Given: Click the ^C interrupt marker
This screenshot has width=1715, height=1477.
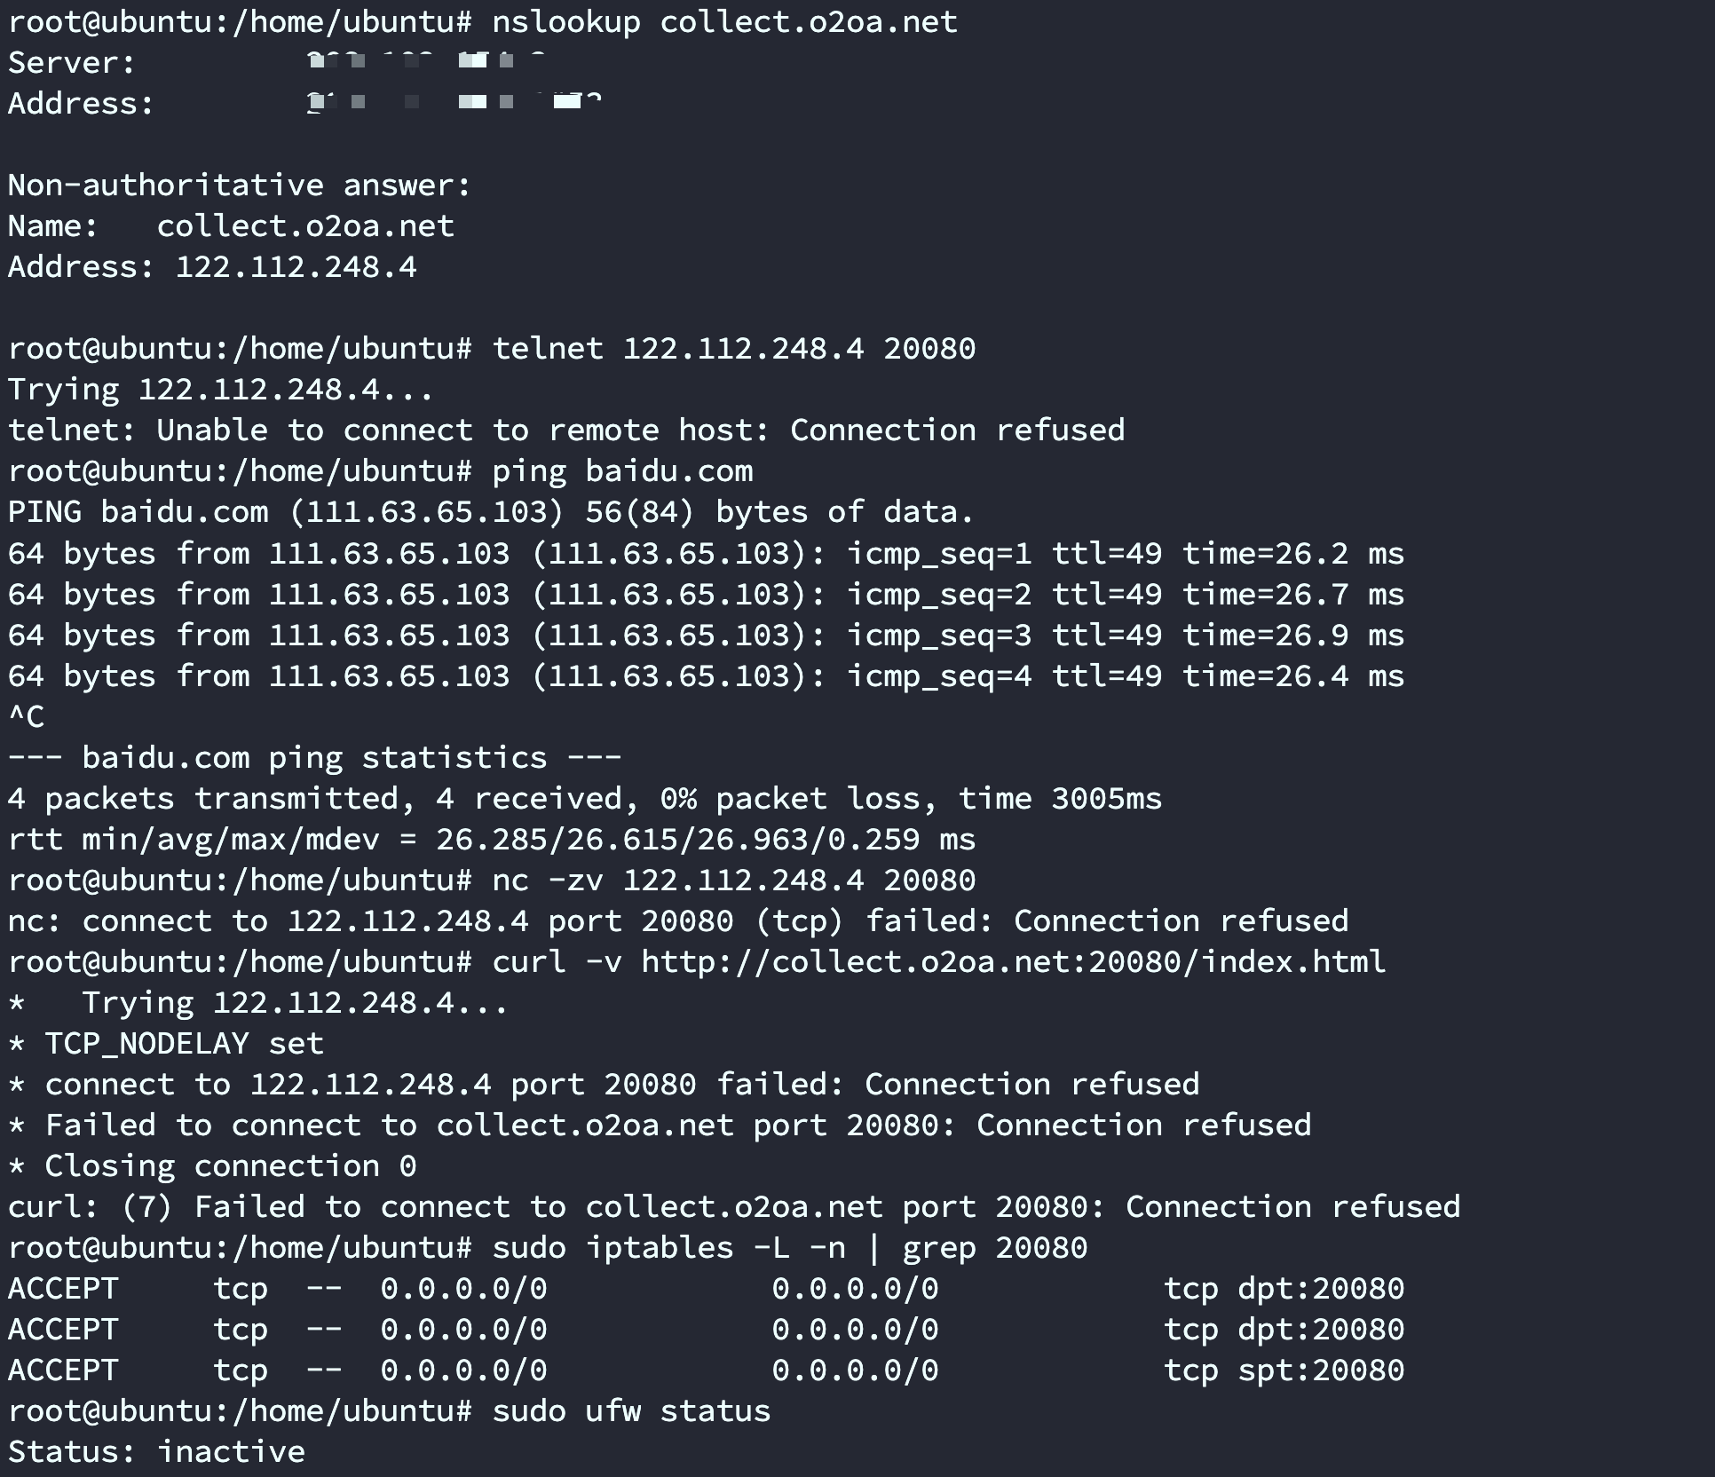Looking at the screenshot, I should point(26,716).
